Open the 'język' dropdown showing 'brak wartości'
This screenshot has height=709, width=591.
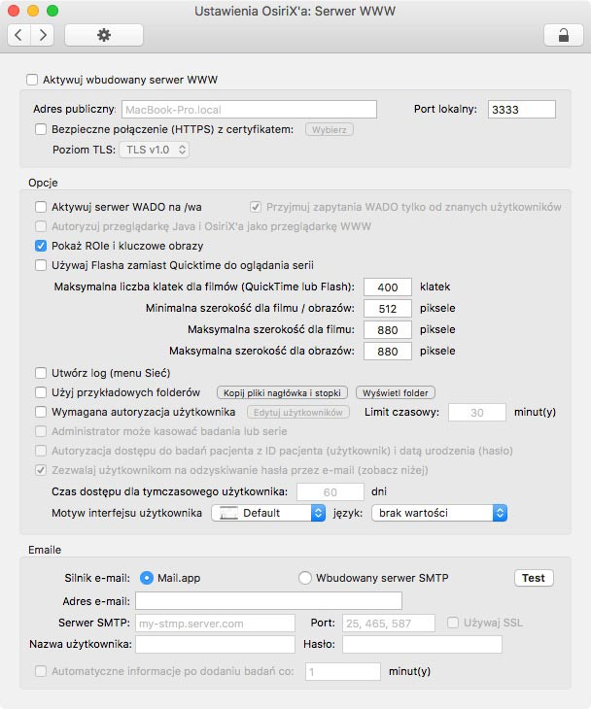coord(439,513)
